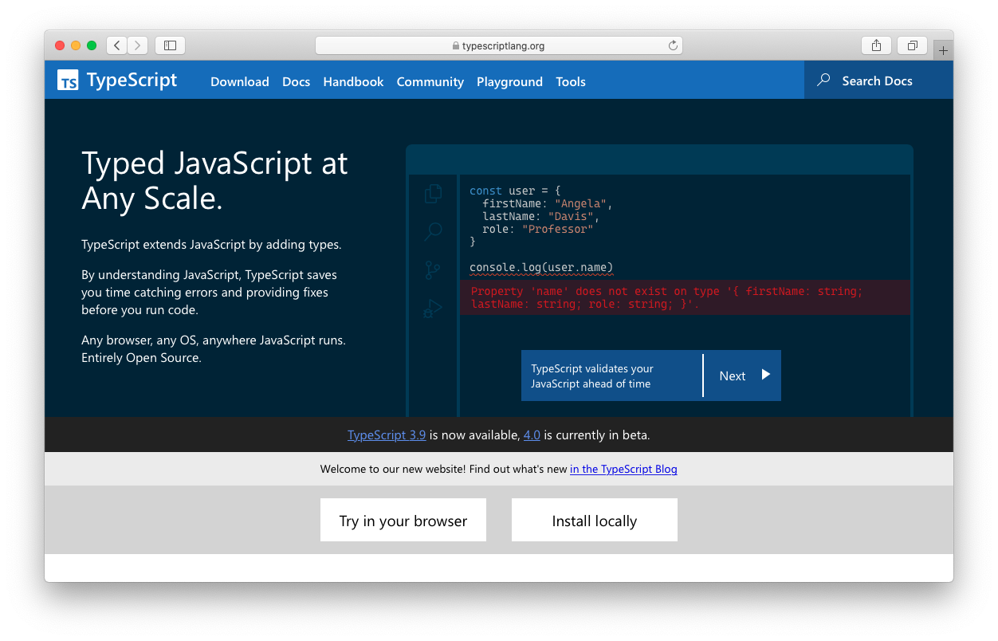The height and width of the screenshot is (641, 998).
Task: Show all tabs overview button
Action: coord(912,45)
